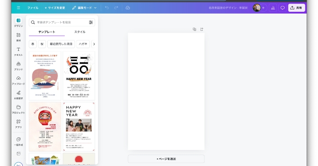This screenshot has width=318, height=166.
Task: Click the duplicate page icon above canvas
Action: 194,29
